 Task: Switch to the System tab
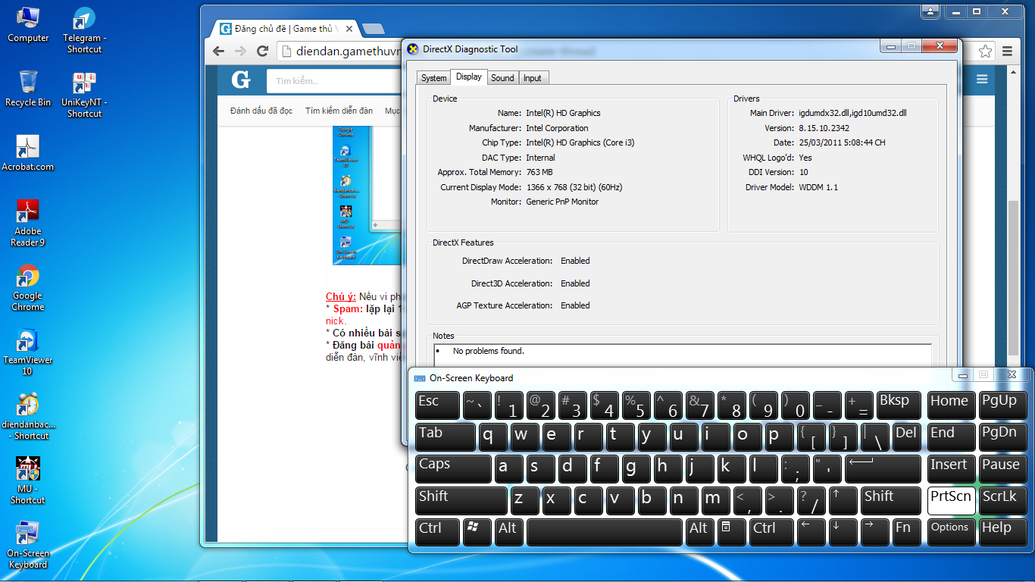[x=434, y=78]
